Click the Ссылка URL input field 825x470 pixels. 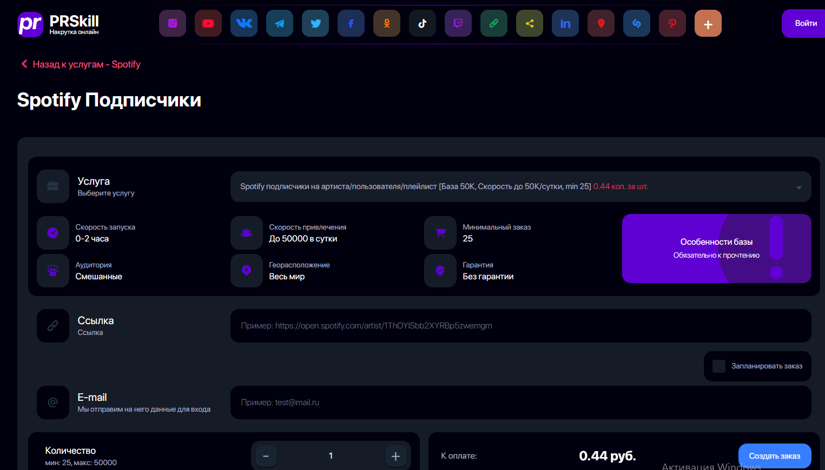[x=521, y=326]
